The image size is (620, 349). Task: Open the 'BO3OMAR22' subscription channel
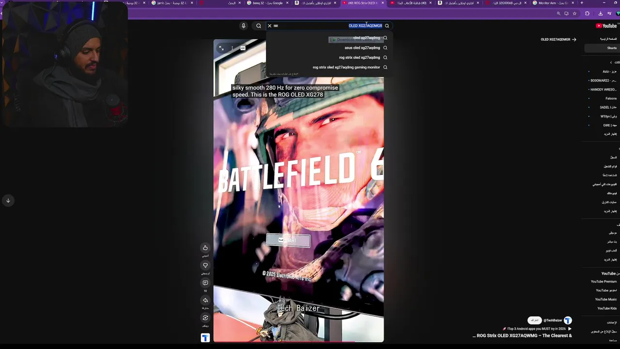[x=603, y=80]
